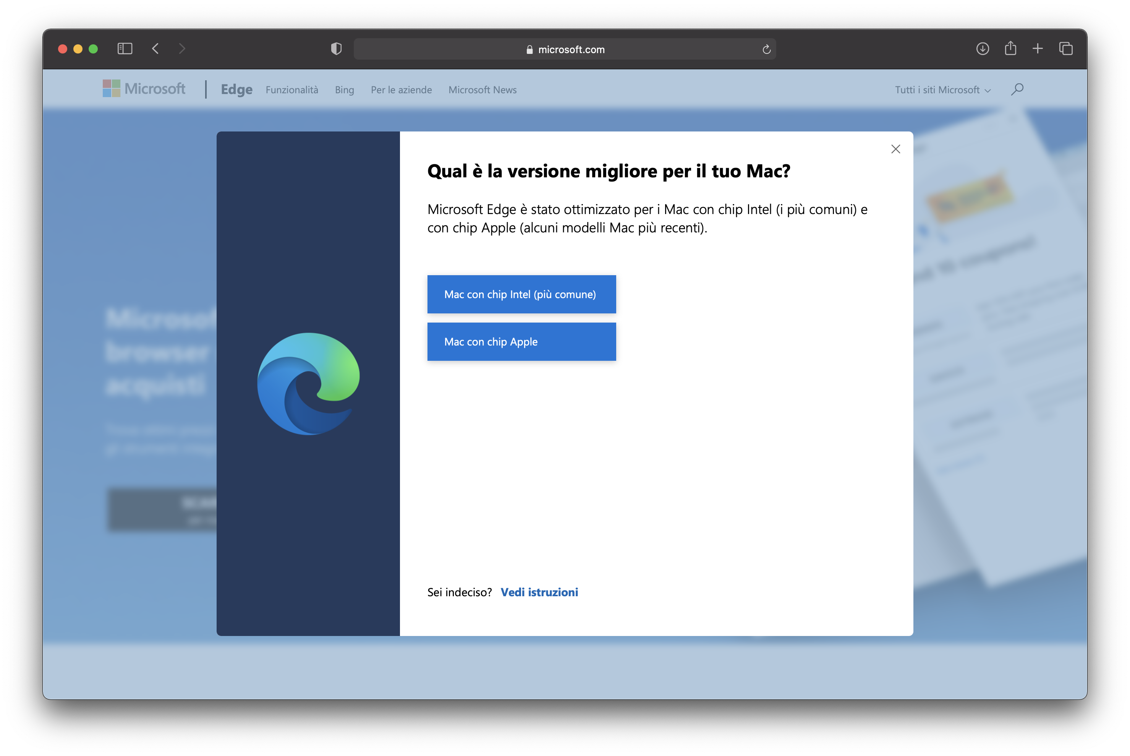Image resolution: width=1130 pixels, height=756 pixels.
Task: Toggle the Safari sidebar icon
Action: pos(125,49)
